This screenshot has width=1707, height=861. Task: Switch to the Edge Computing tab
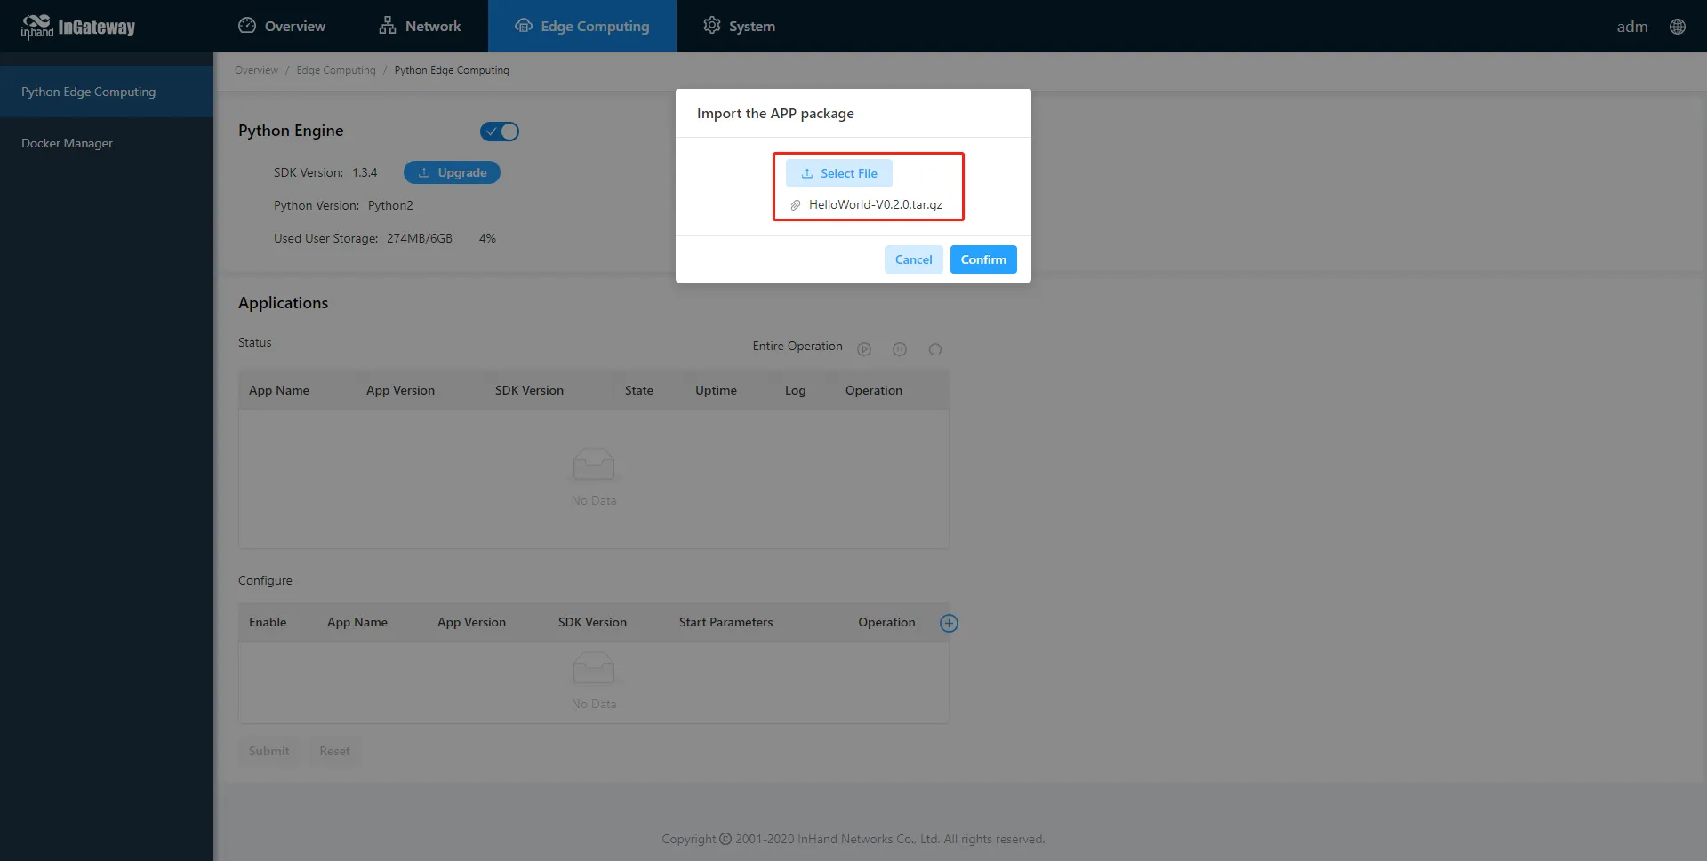pyautogui.click(x=582, y=26)
